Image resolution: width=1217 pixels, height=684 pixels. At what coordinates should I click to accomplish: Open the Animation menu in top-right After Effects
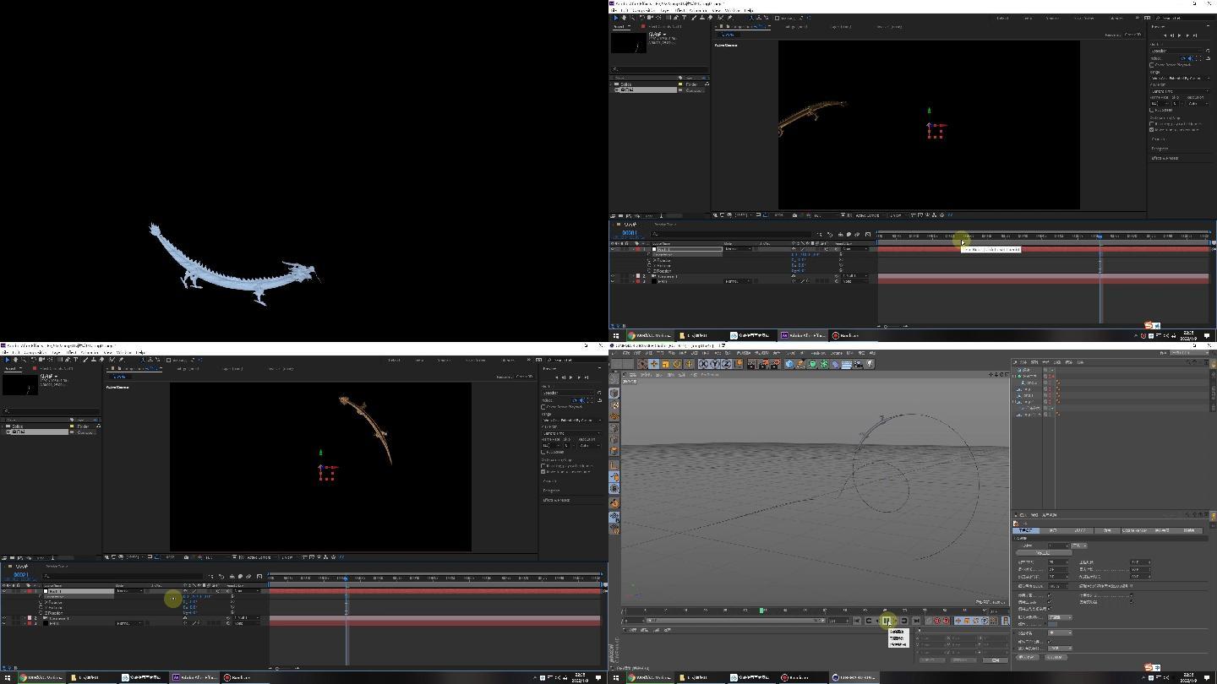(698, 10)
